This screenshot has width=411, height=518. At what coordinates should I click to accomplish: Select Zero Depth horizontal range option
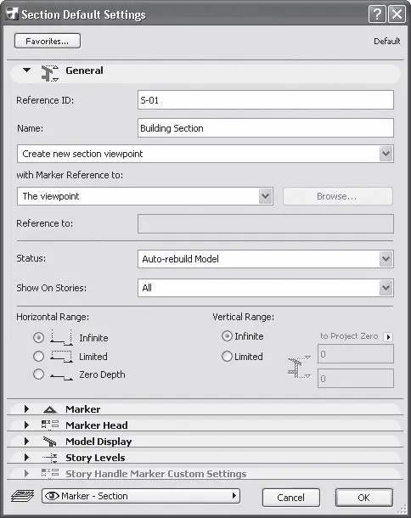tap(39, 374)
